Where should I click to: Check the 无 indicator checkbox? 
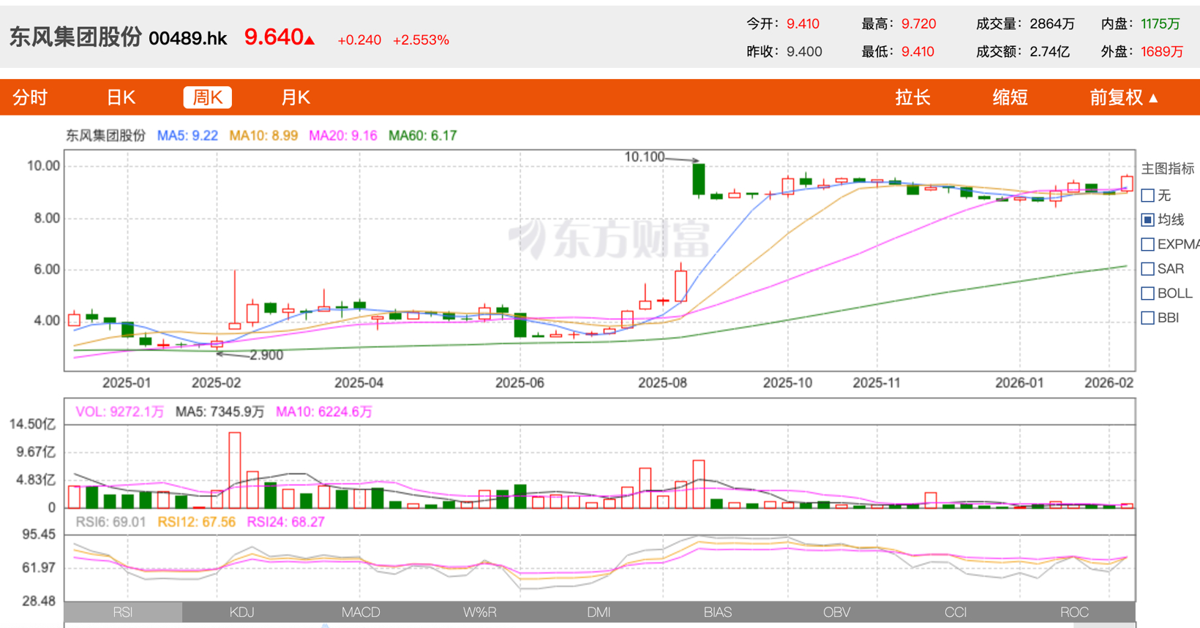(1148, 196)
